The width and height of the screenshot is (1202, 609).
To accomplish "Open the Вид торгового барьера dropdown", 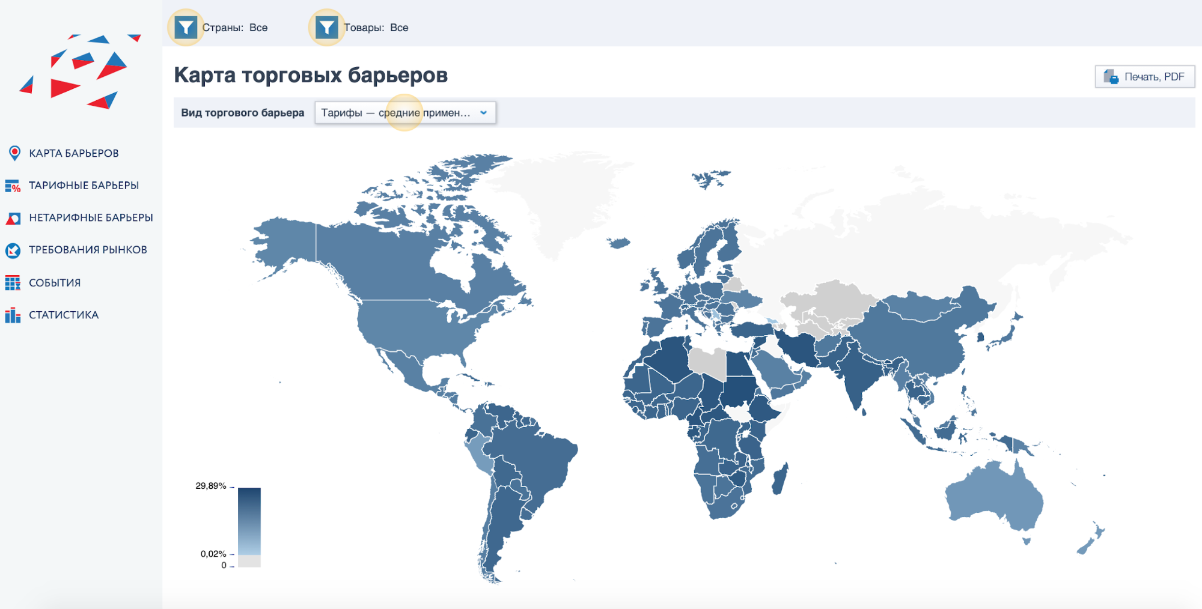I will (x=406, y=113).
